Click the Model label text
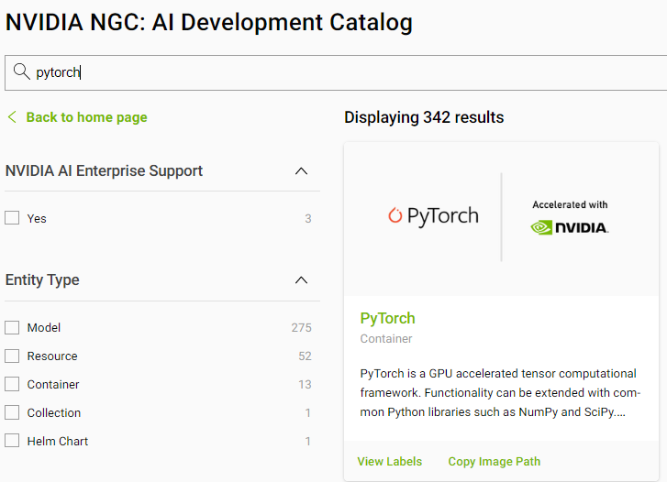This screenshot has width=667, height=482. pos(44,328)
